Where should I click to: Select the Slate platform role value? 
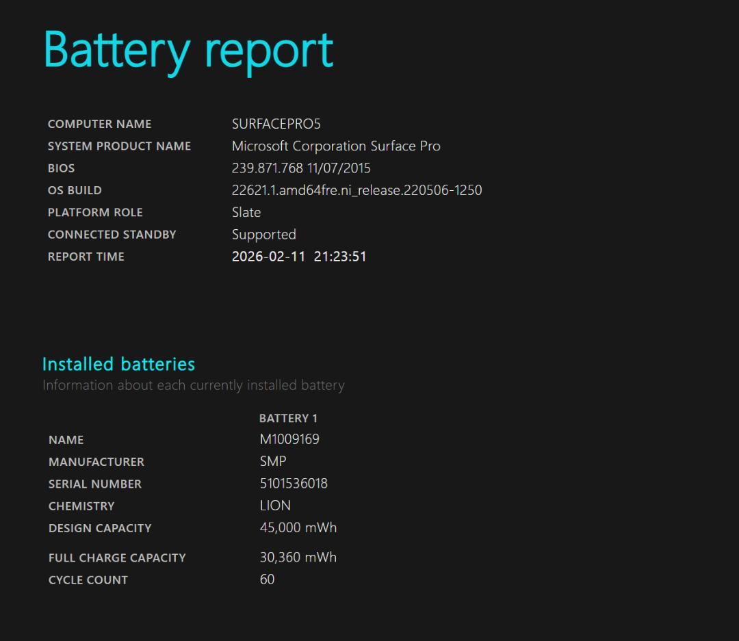point(246,212)
